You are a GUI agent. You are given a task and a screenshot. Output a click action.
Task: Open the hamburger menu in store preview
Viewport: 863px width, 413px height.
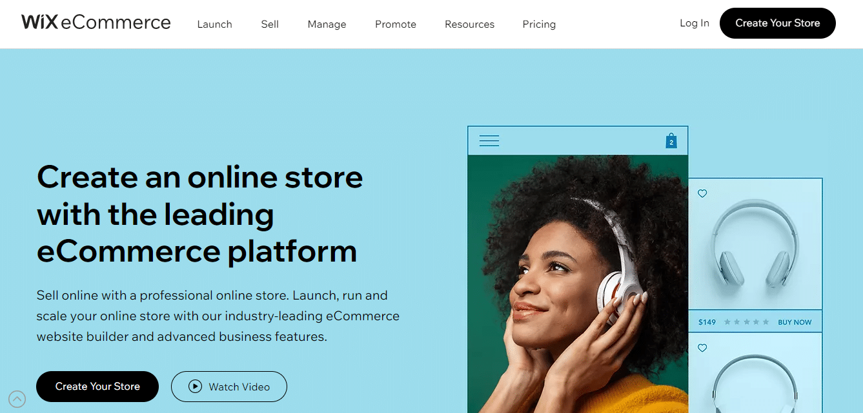489,140
